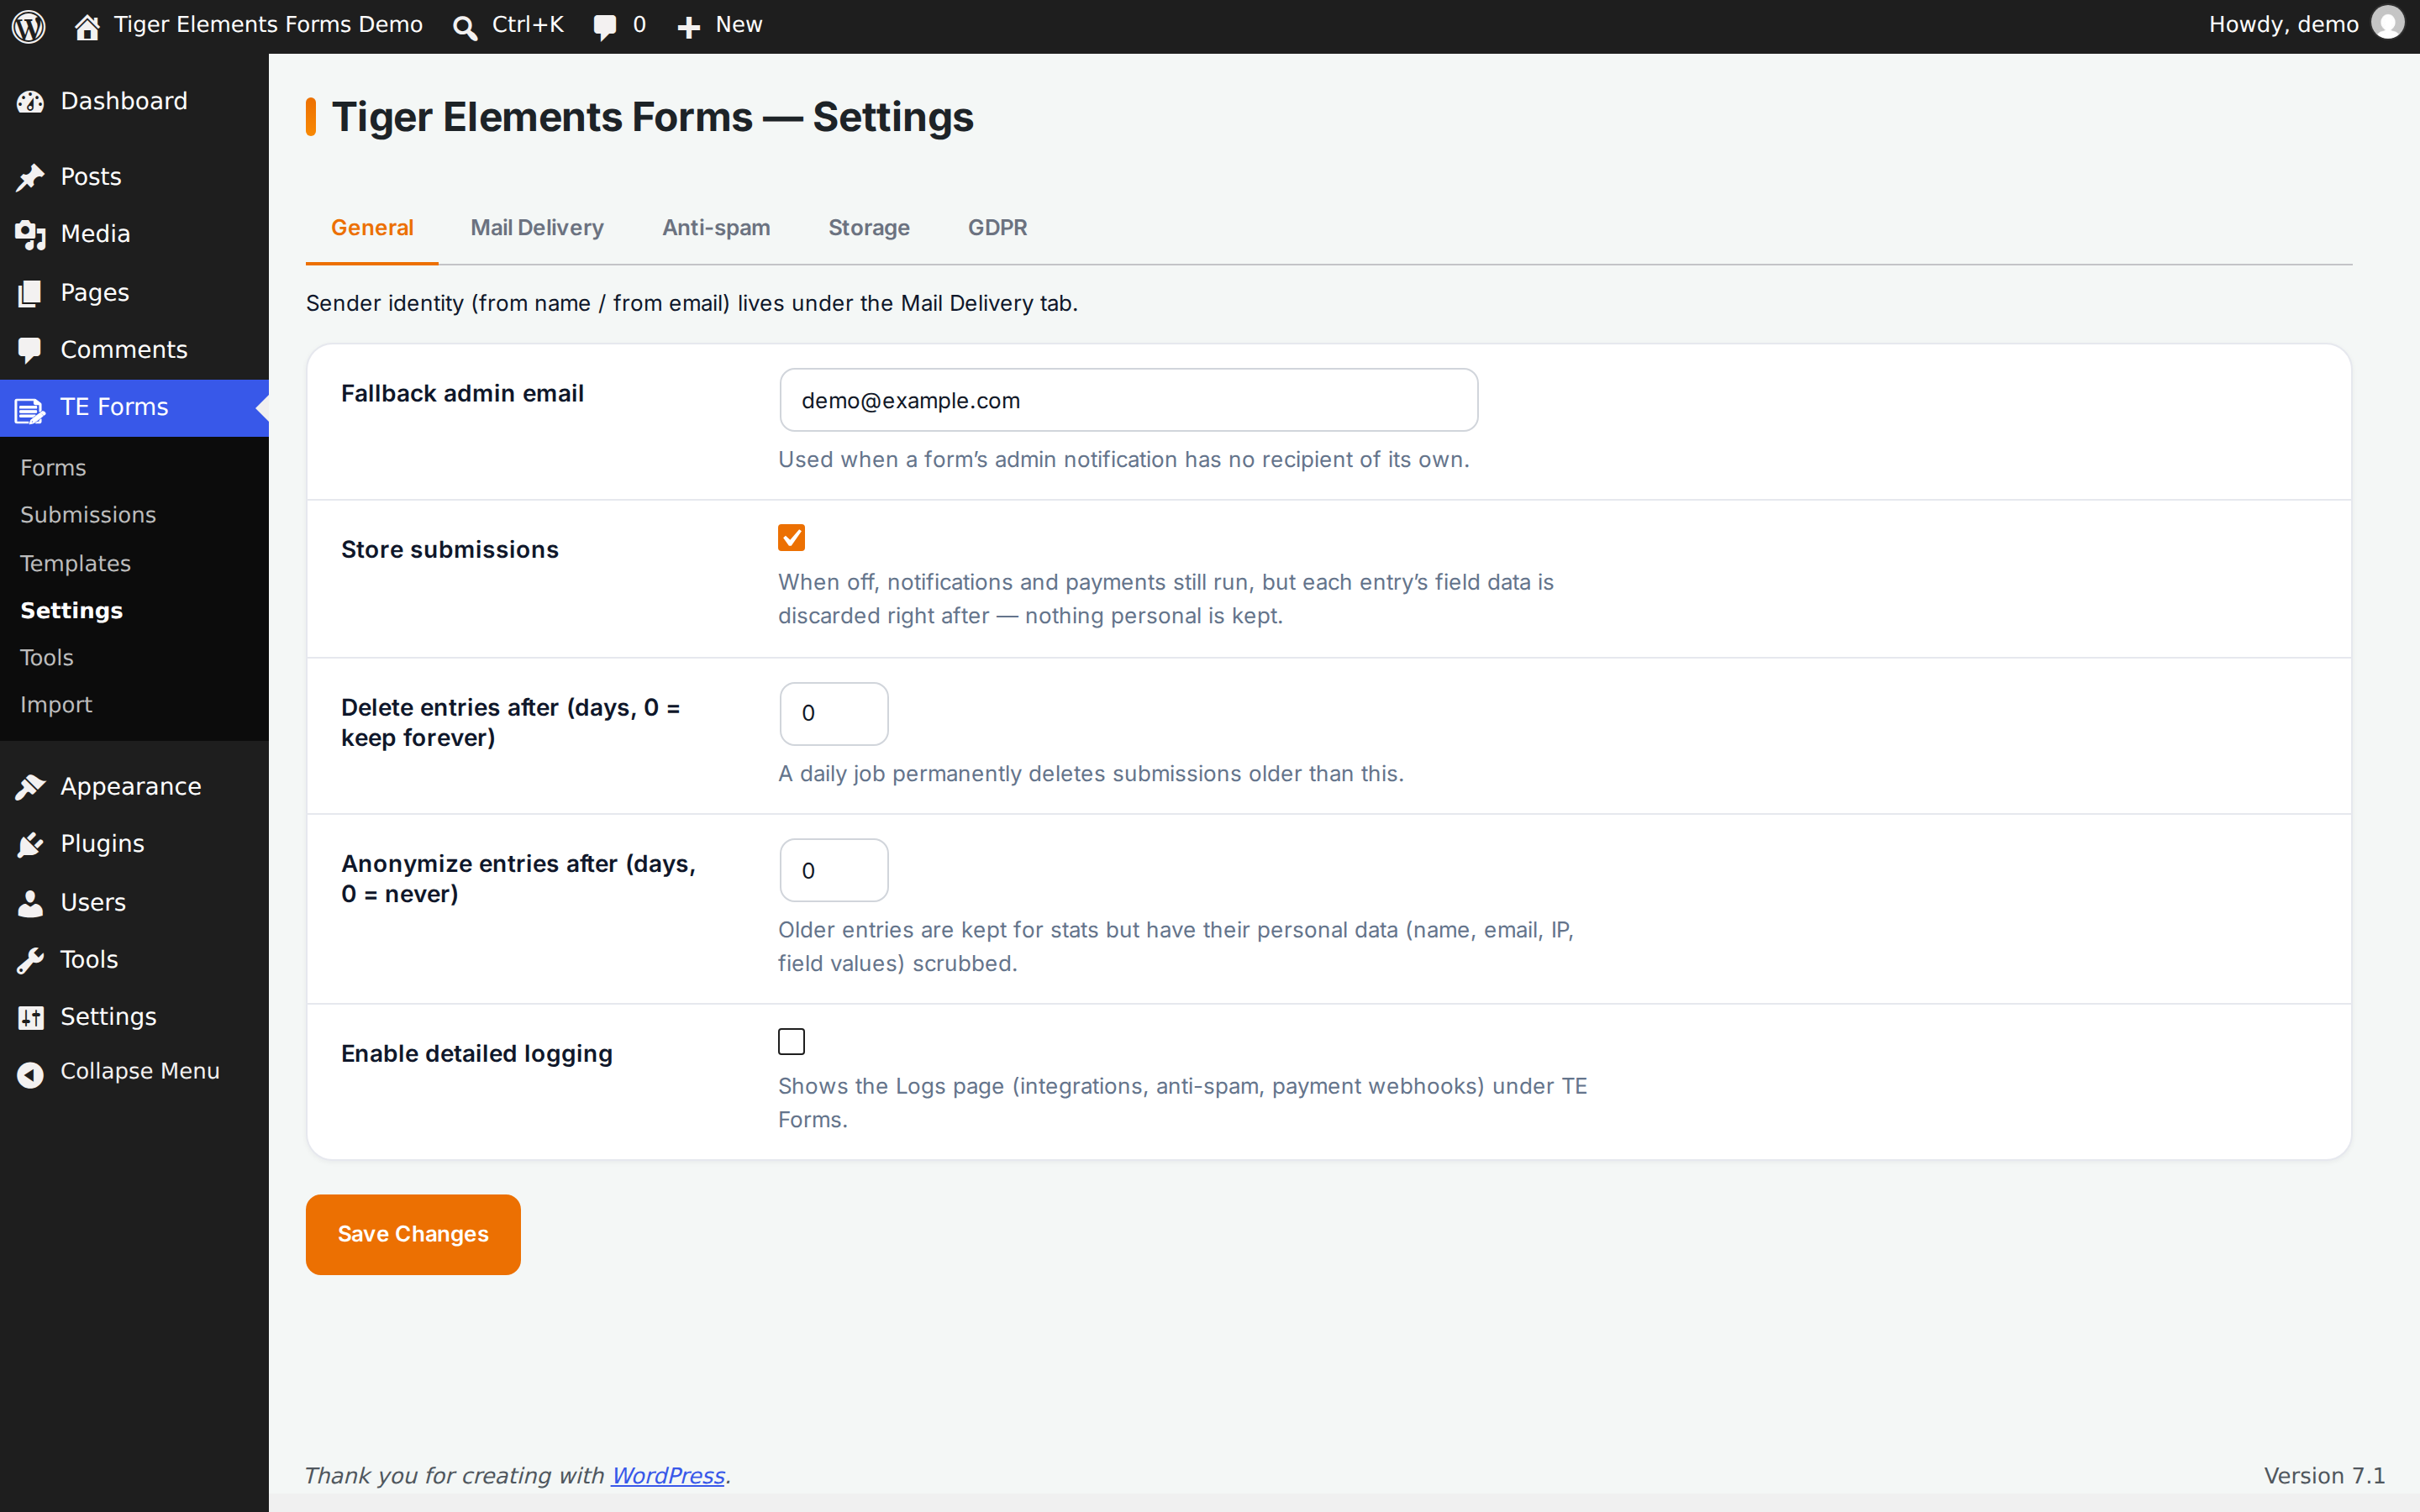
Task: Open the Anti-spam tab
Action: pos(716,228)
